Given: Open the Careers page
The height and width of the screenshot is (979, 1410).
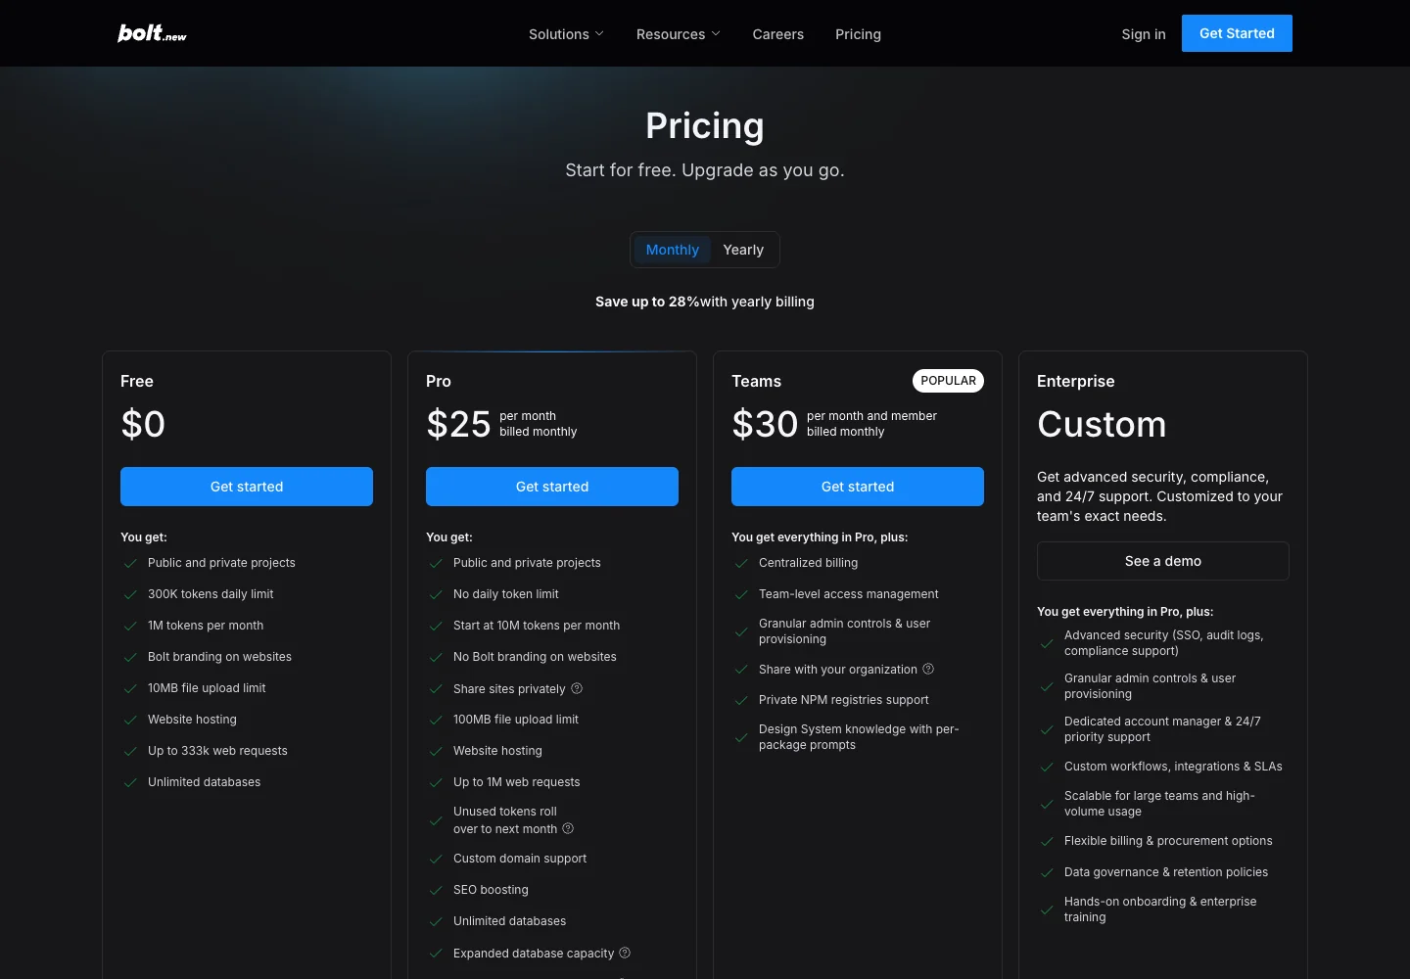Looking at the screenshot, I should tap(778, 34).
